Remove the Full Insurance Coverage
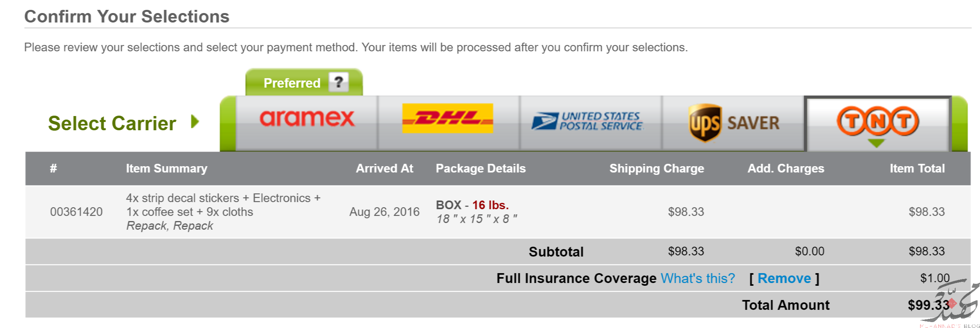The width and height of the screenshot is (980, 328). click(784, 278)
